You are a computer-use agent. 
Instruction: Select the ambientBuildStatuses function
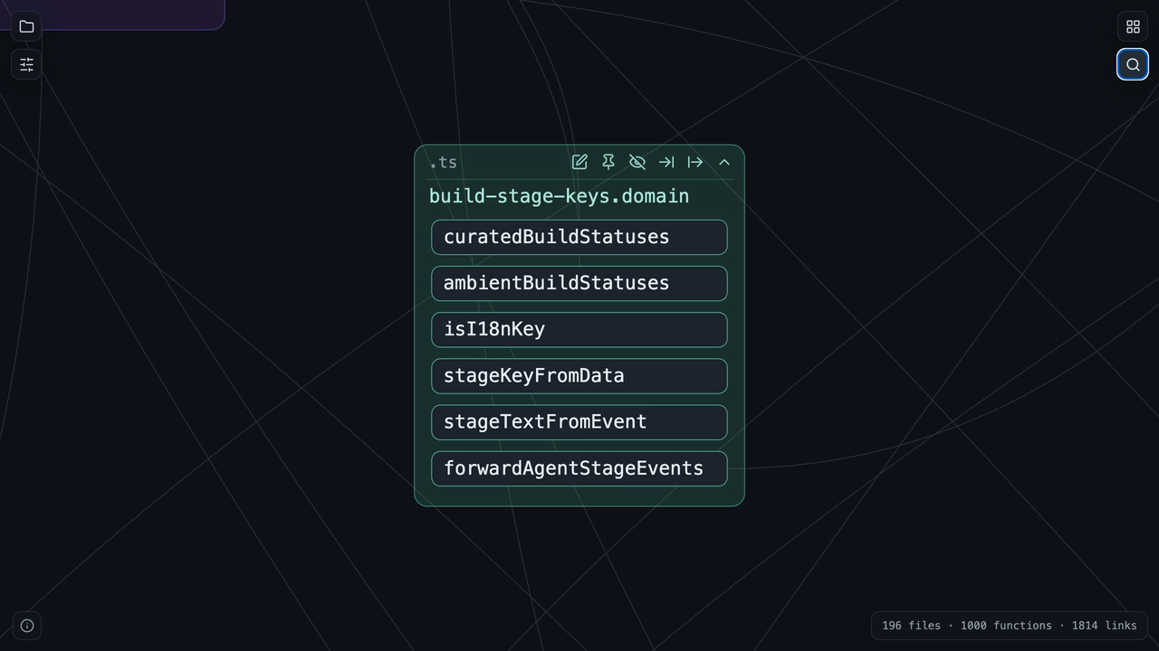click(579, 283)
